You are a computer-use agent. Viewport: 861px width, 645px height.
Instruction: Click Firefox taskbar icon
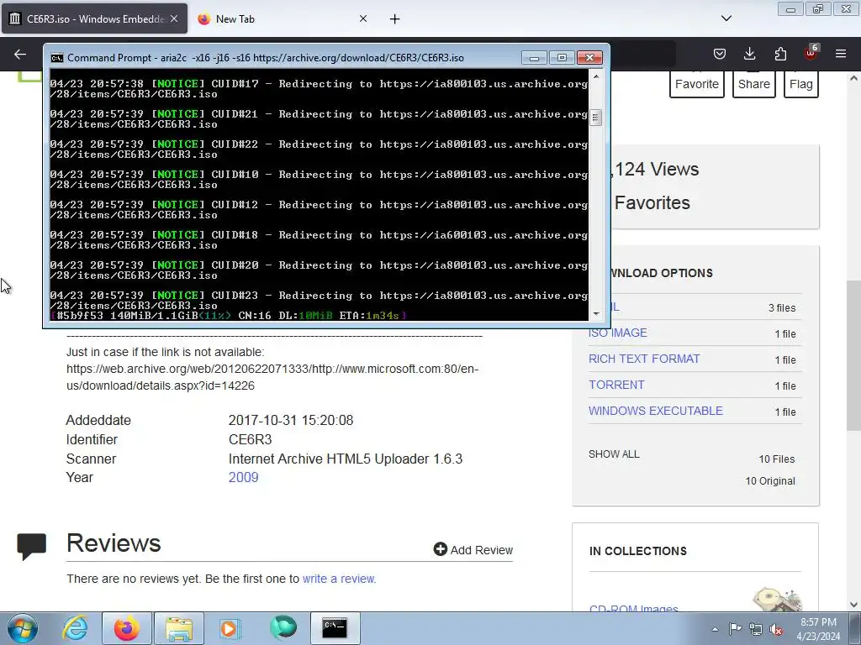(126, 628)
